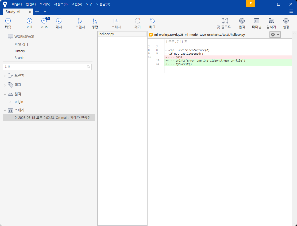Viewport: 297px width, 226px height.
Task: Open the 보기(V) menu
Action: pos(45,4)
